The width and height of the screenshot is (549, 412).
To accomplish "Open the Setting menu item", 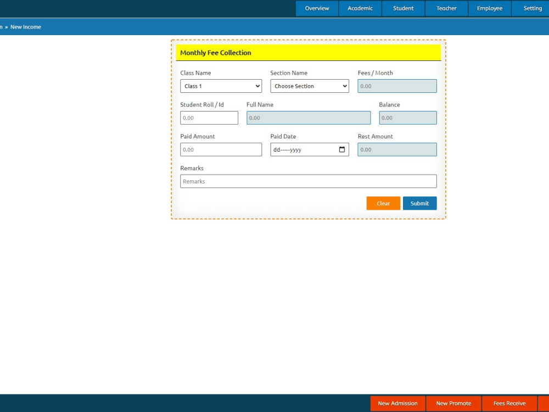I will click(531, 8).
